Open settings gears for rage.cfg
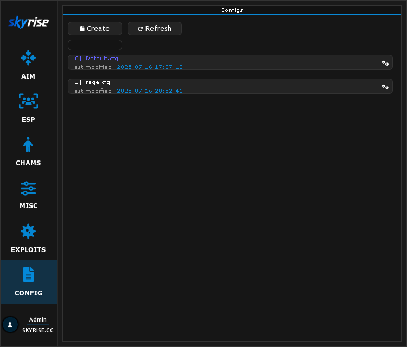The image size is (407, 347). [385, 87]
